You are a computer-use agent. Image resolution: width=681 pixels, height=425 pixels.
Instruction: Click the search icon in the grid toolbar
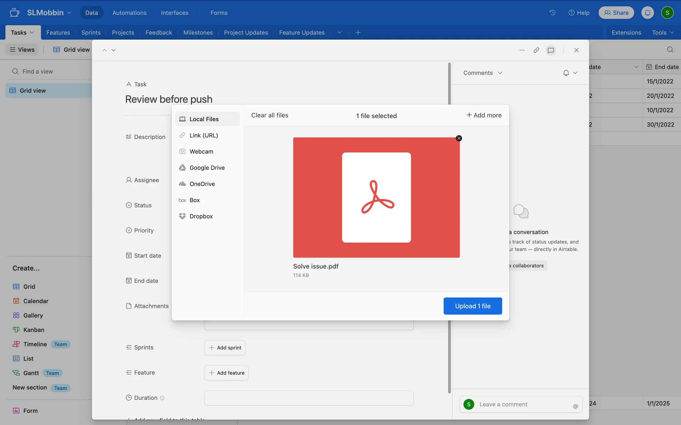point(670,50)
